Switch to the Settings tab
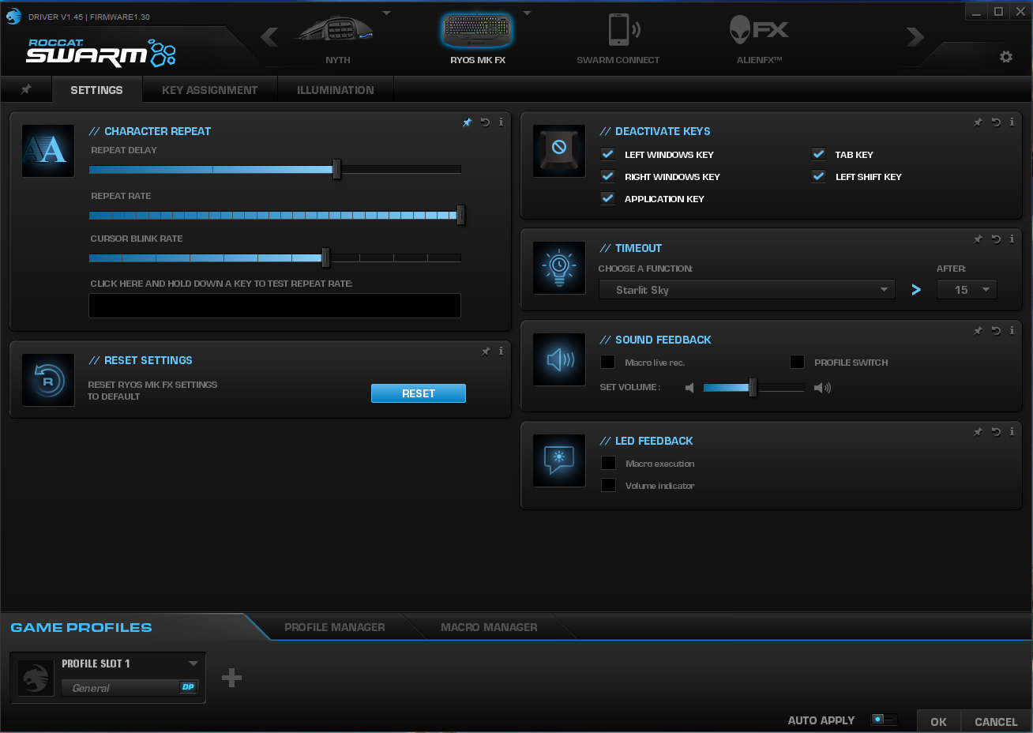Screen dimensions: 1033x733 point(96,89)
